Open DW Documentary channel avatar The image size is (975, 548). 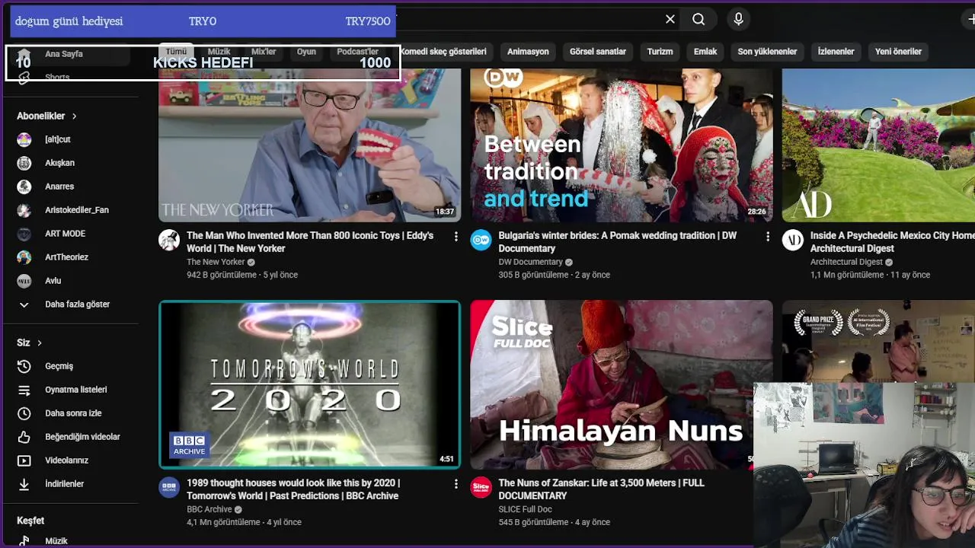[481, 241]
